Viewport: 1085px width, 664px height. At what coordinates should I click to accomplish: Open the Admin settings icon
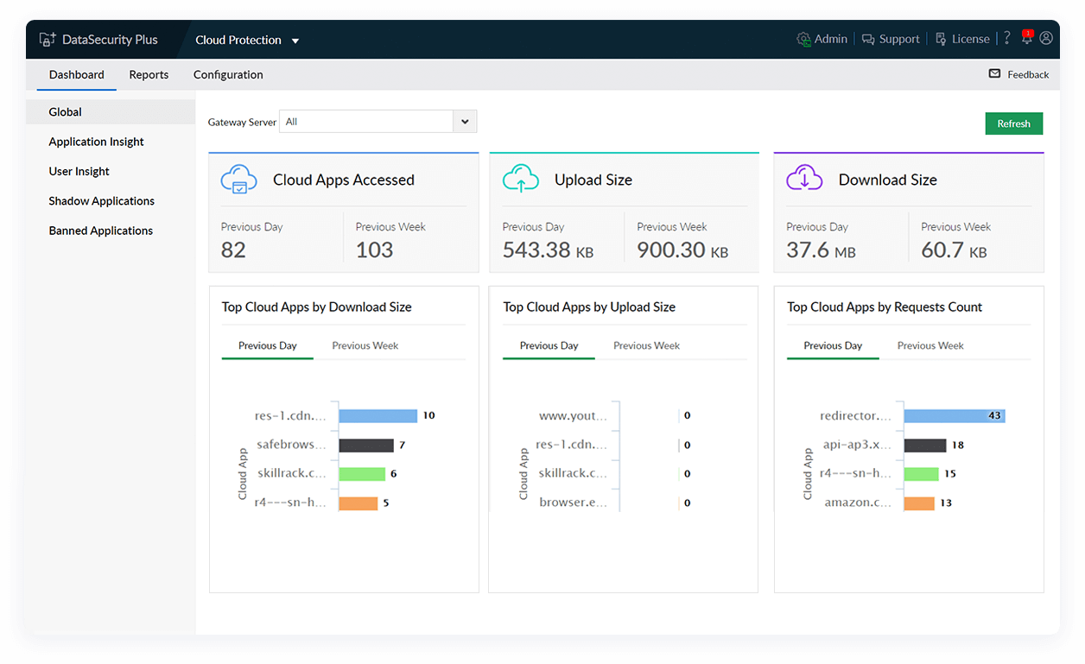tap(804, 39)
